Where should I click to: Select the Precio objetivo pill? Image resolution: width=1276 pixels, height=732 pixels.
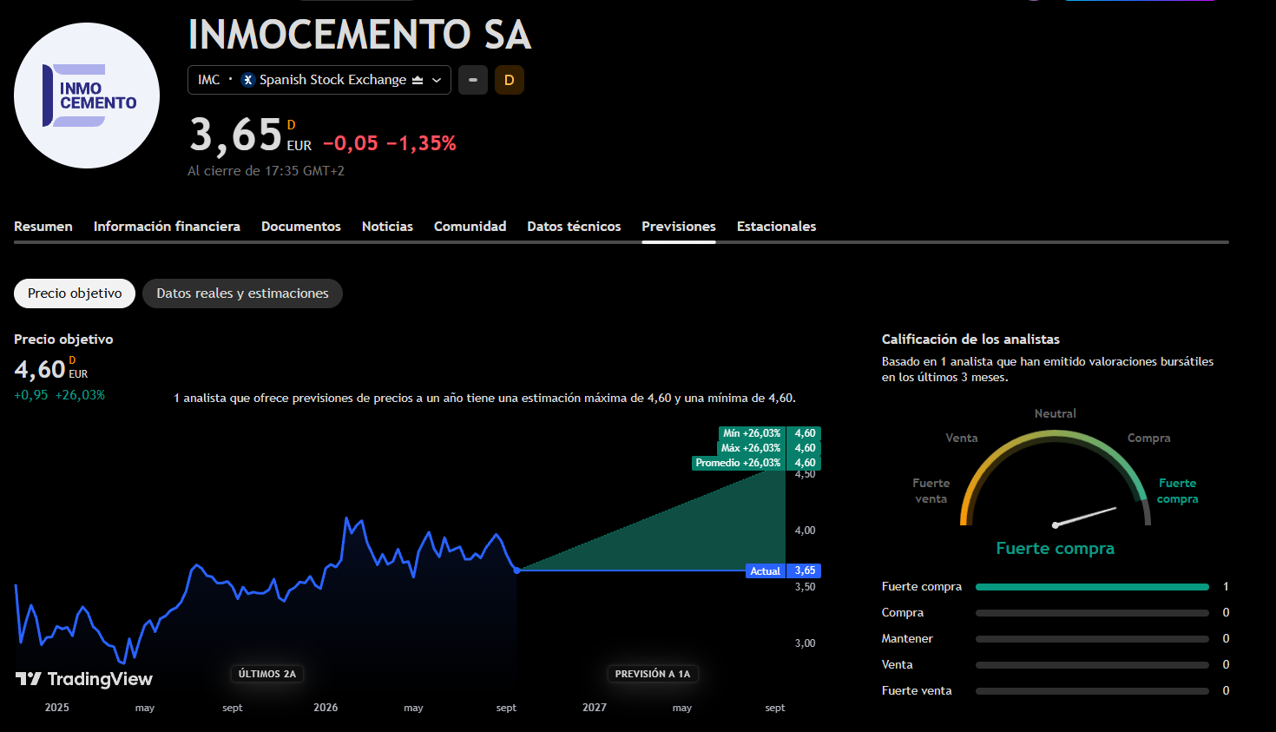click(75, 293)
